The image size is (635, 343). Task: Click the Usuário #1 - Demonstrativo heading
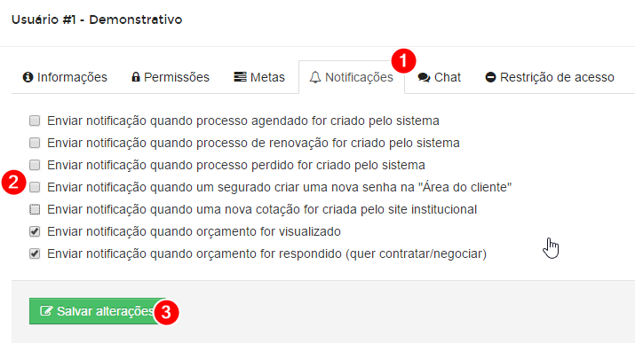(97, 19)
